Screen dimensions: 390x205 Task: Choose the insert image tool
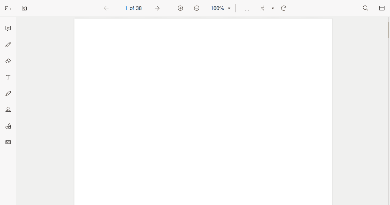(x=8, y=142)
